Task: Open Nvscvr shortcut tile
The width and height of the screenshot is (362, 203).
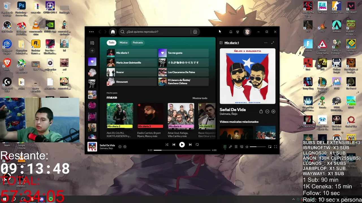Action: pos(132,72)
